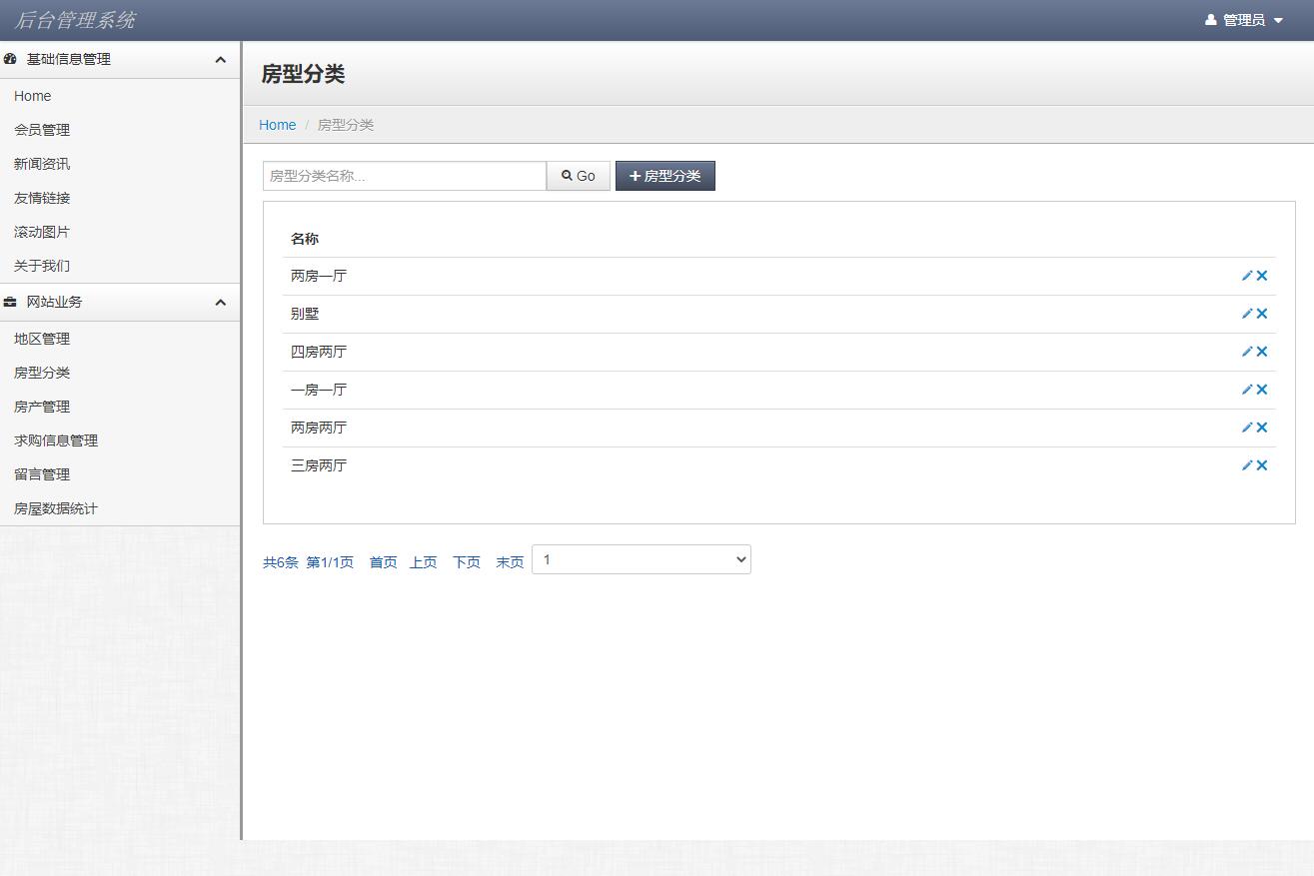1314x876 pixels.
Task: Jump to last page via 末页 link
Action: coord(510,561)
